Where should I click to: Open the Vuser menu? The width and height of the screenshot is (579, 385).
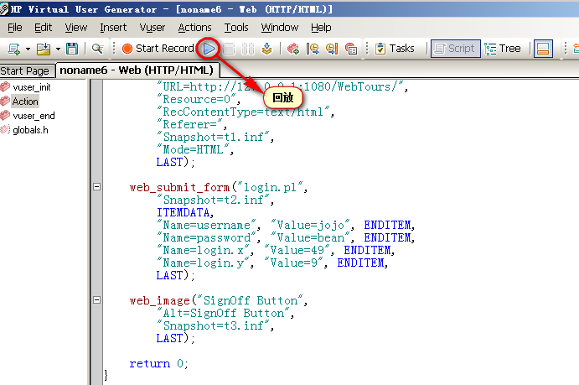point(153,28)
